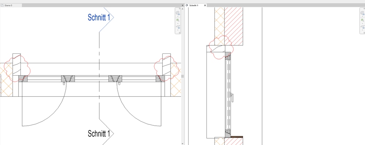Click the scroll down arrow of Ebene 0 view

click(x=183, y=144)
